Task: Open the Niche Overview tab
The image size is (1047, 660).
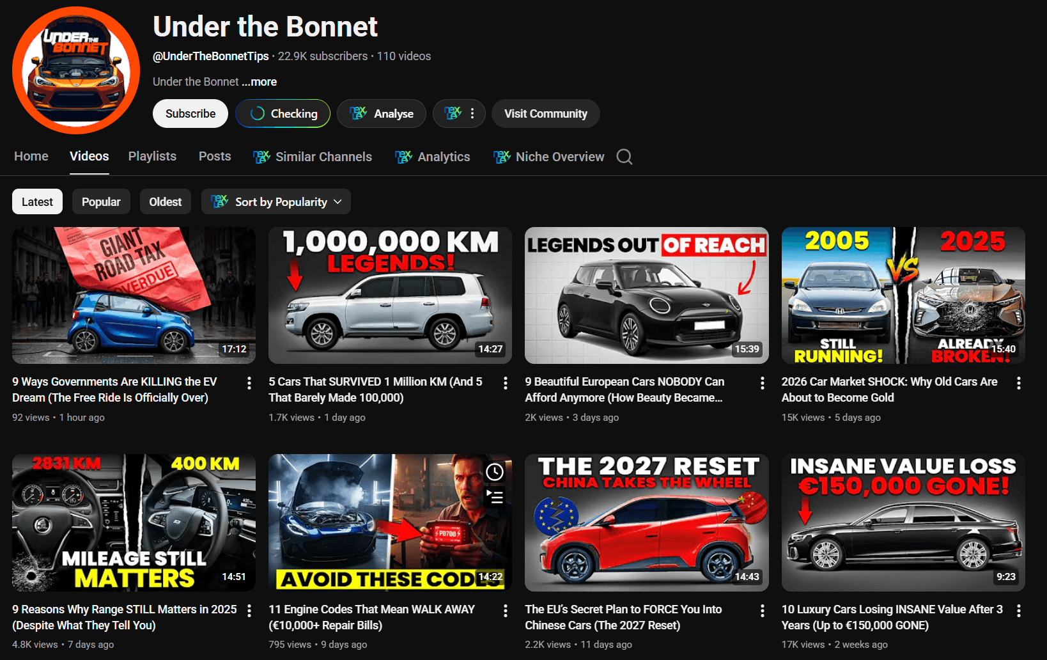Action: pyautogui.click(x=548, y=157)
